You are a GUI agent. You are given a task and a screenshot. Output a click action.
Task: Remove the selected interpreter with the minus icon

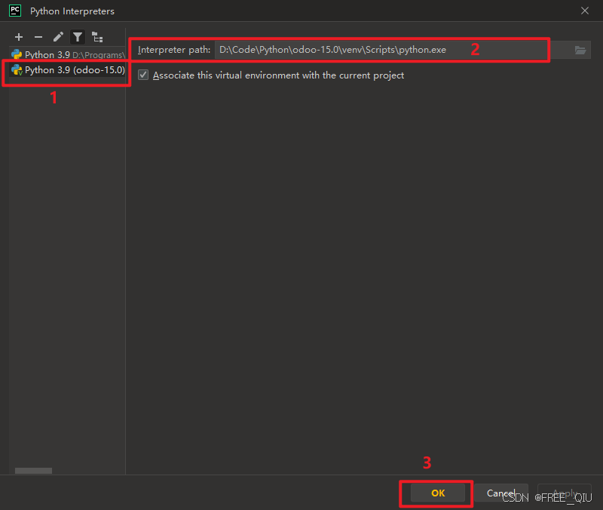(38, 37)
